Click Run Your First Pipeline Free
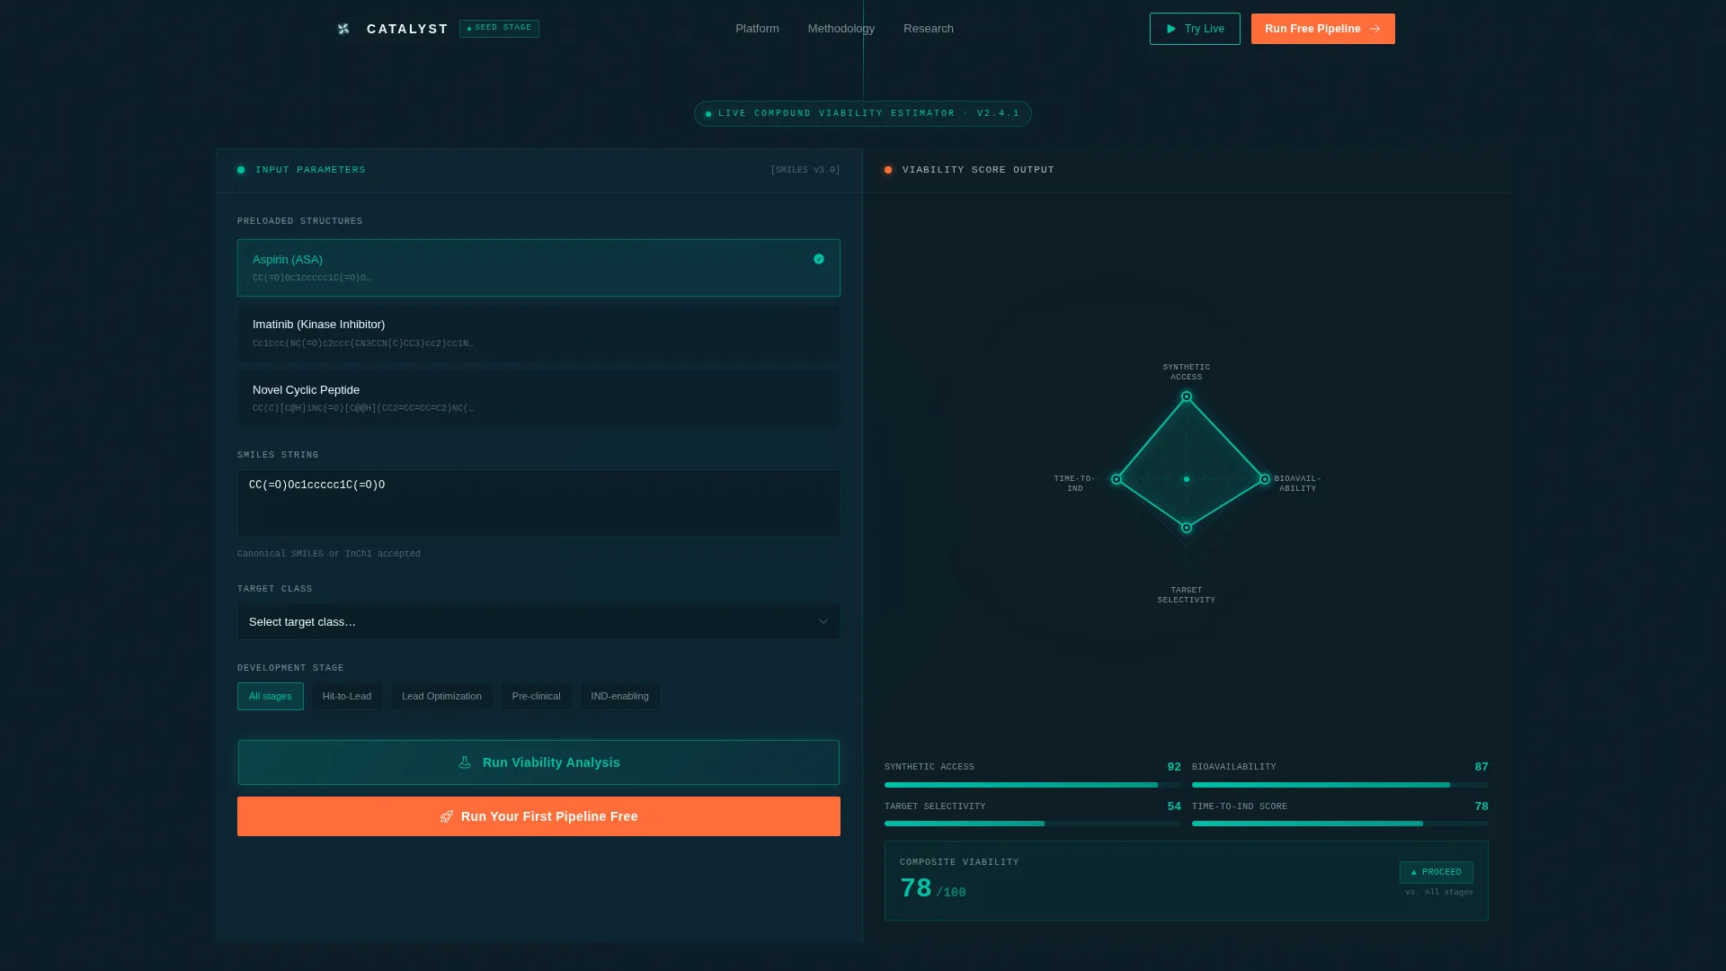The height and width of the screenshot is (971, 1726). pyautogui.click(x=538, y=816)
